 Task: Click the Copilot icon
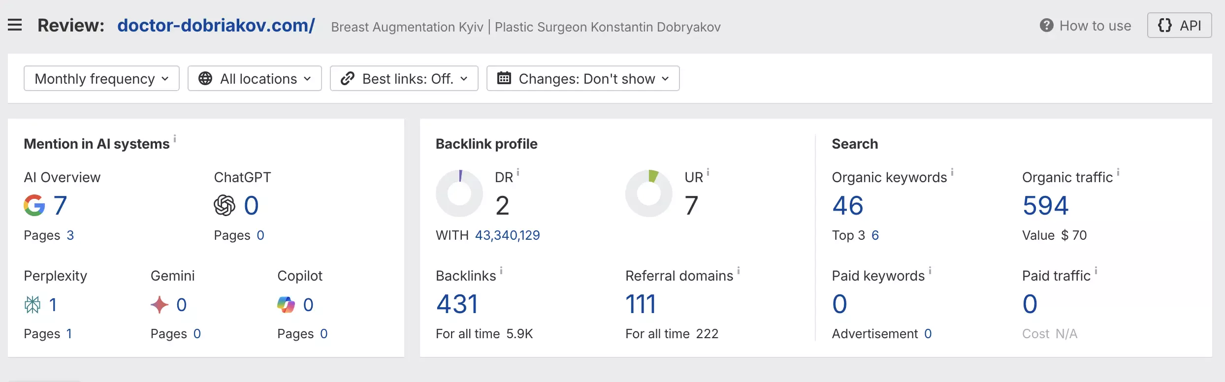286,304
